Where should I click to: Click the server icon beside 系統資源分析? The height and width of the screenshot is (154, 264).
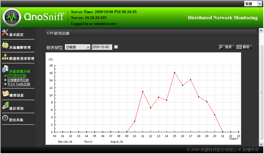pyautogui.click(x=5, y=69)
